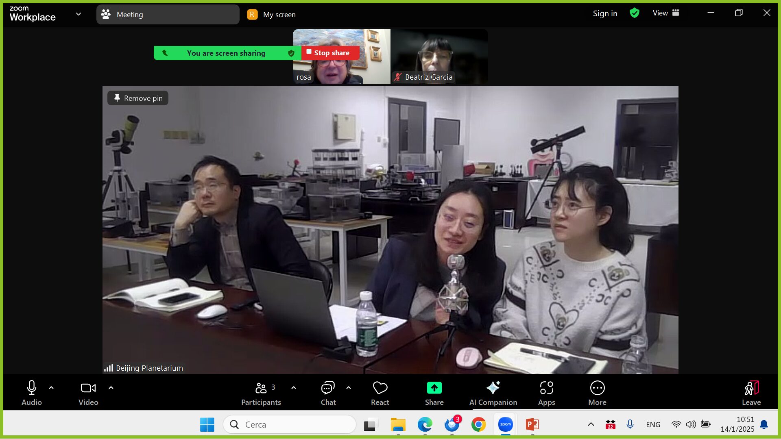781x439 pixels.
Task: Remove pin from the pinned video
Action: tap(138, 98)
